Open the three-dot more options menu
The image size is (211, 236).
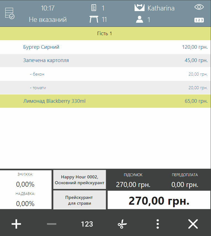tap(157, 224)
